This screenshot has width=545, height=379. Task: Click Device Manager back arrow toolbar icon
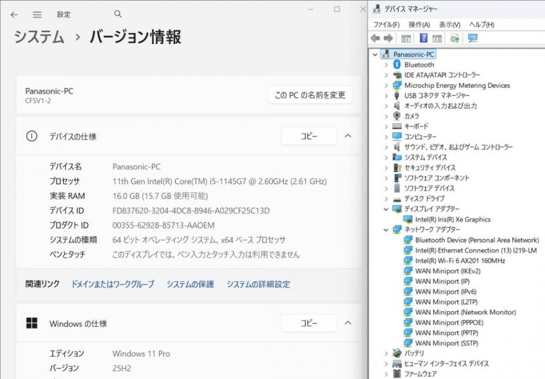376,38
